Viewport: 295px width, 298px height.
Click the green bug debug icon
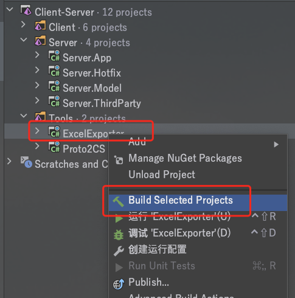click(x=119, y=235)
